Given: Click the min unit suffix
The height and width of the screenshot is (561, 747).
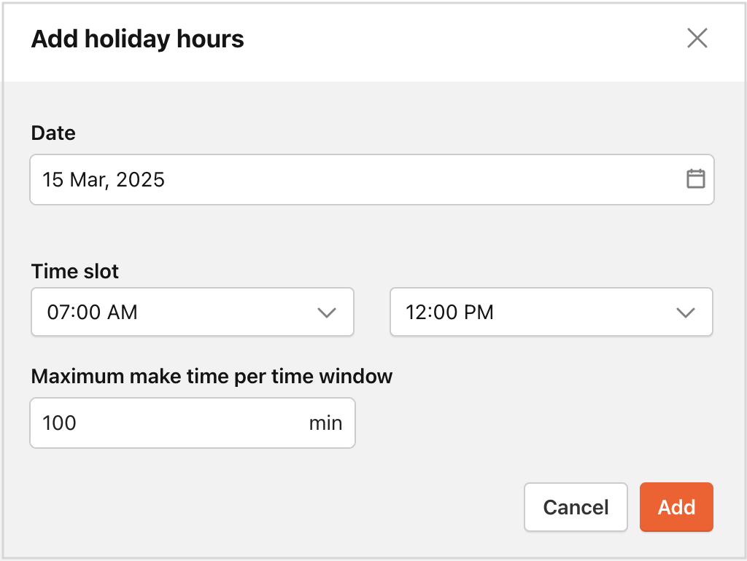Looking at the screenshot, I should pyautogui.click(x=325, y=423).
